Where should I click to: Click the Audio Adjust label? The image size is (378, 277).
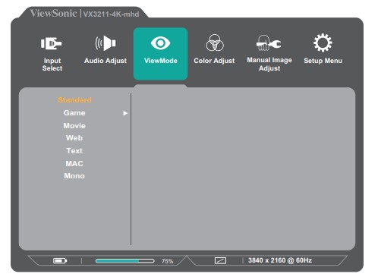coord(106,61)
